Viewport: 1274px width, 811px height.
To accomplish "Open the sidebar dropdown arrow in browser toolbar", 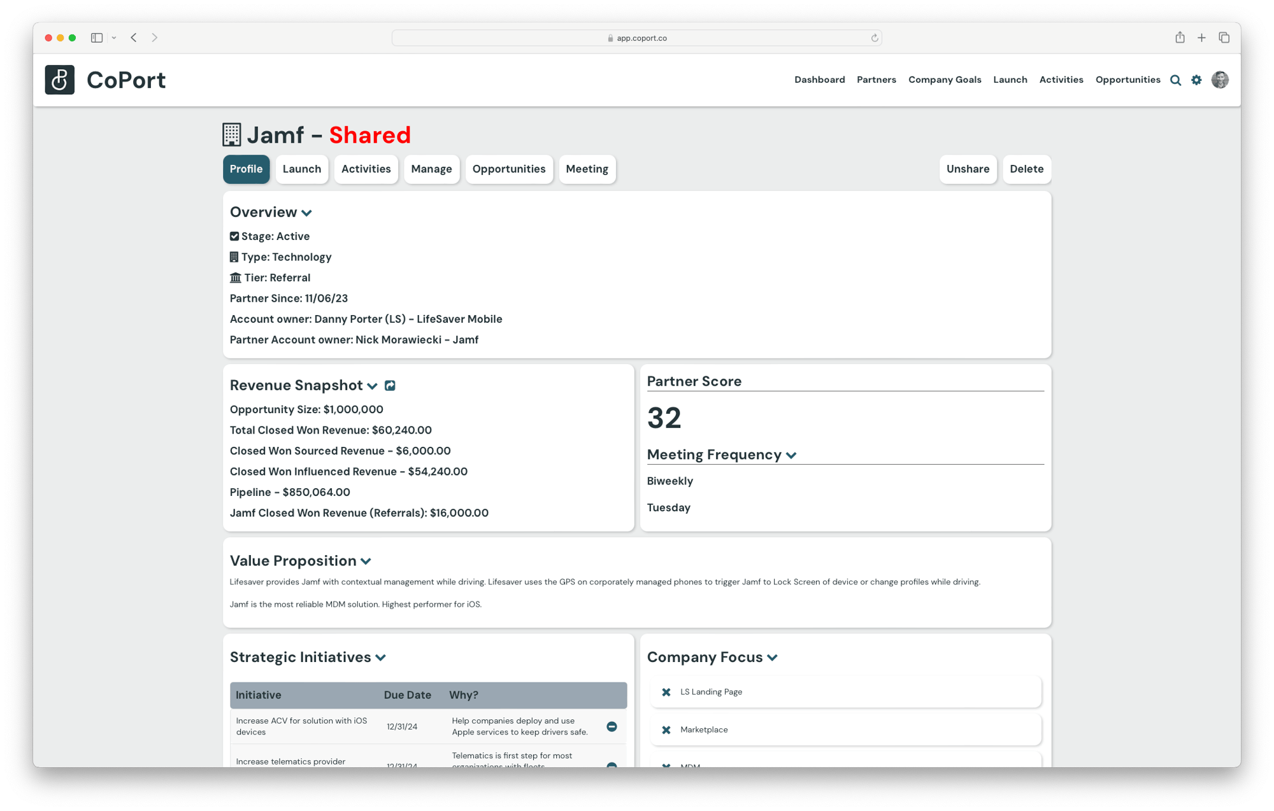I will [114, 38].
